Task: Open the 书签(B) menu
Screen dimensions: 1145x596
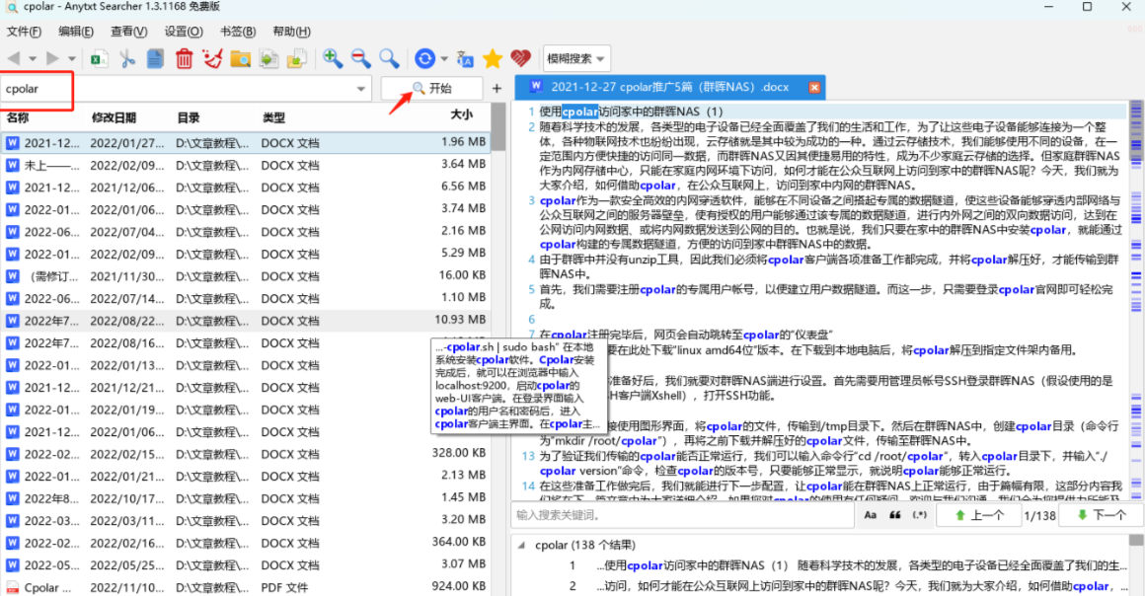Action: (x=238, y=32)
